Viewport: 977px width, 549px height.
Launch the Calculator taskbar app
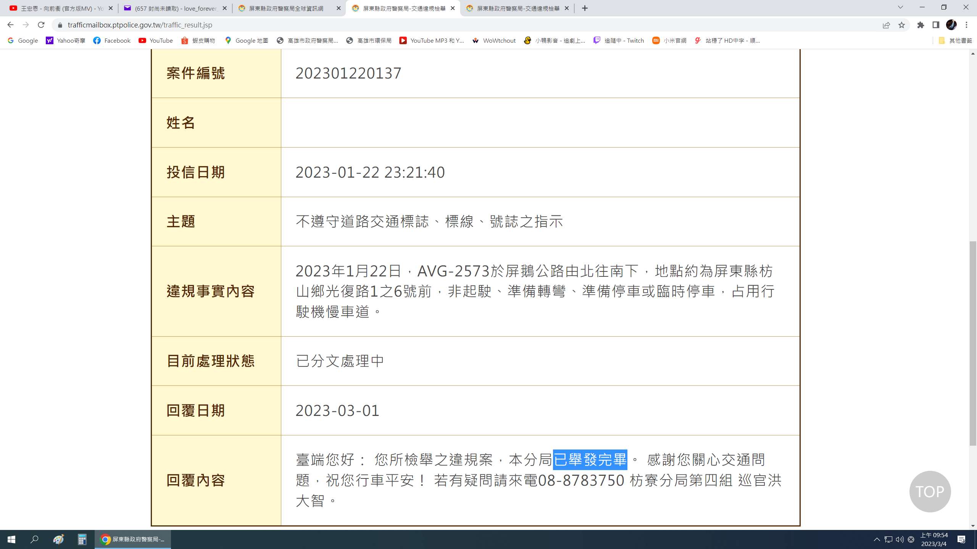82,539
